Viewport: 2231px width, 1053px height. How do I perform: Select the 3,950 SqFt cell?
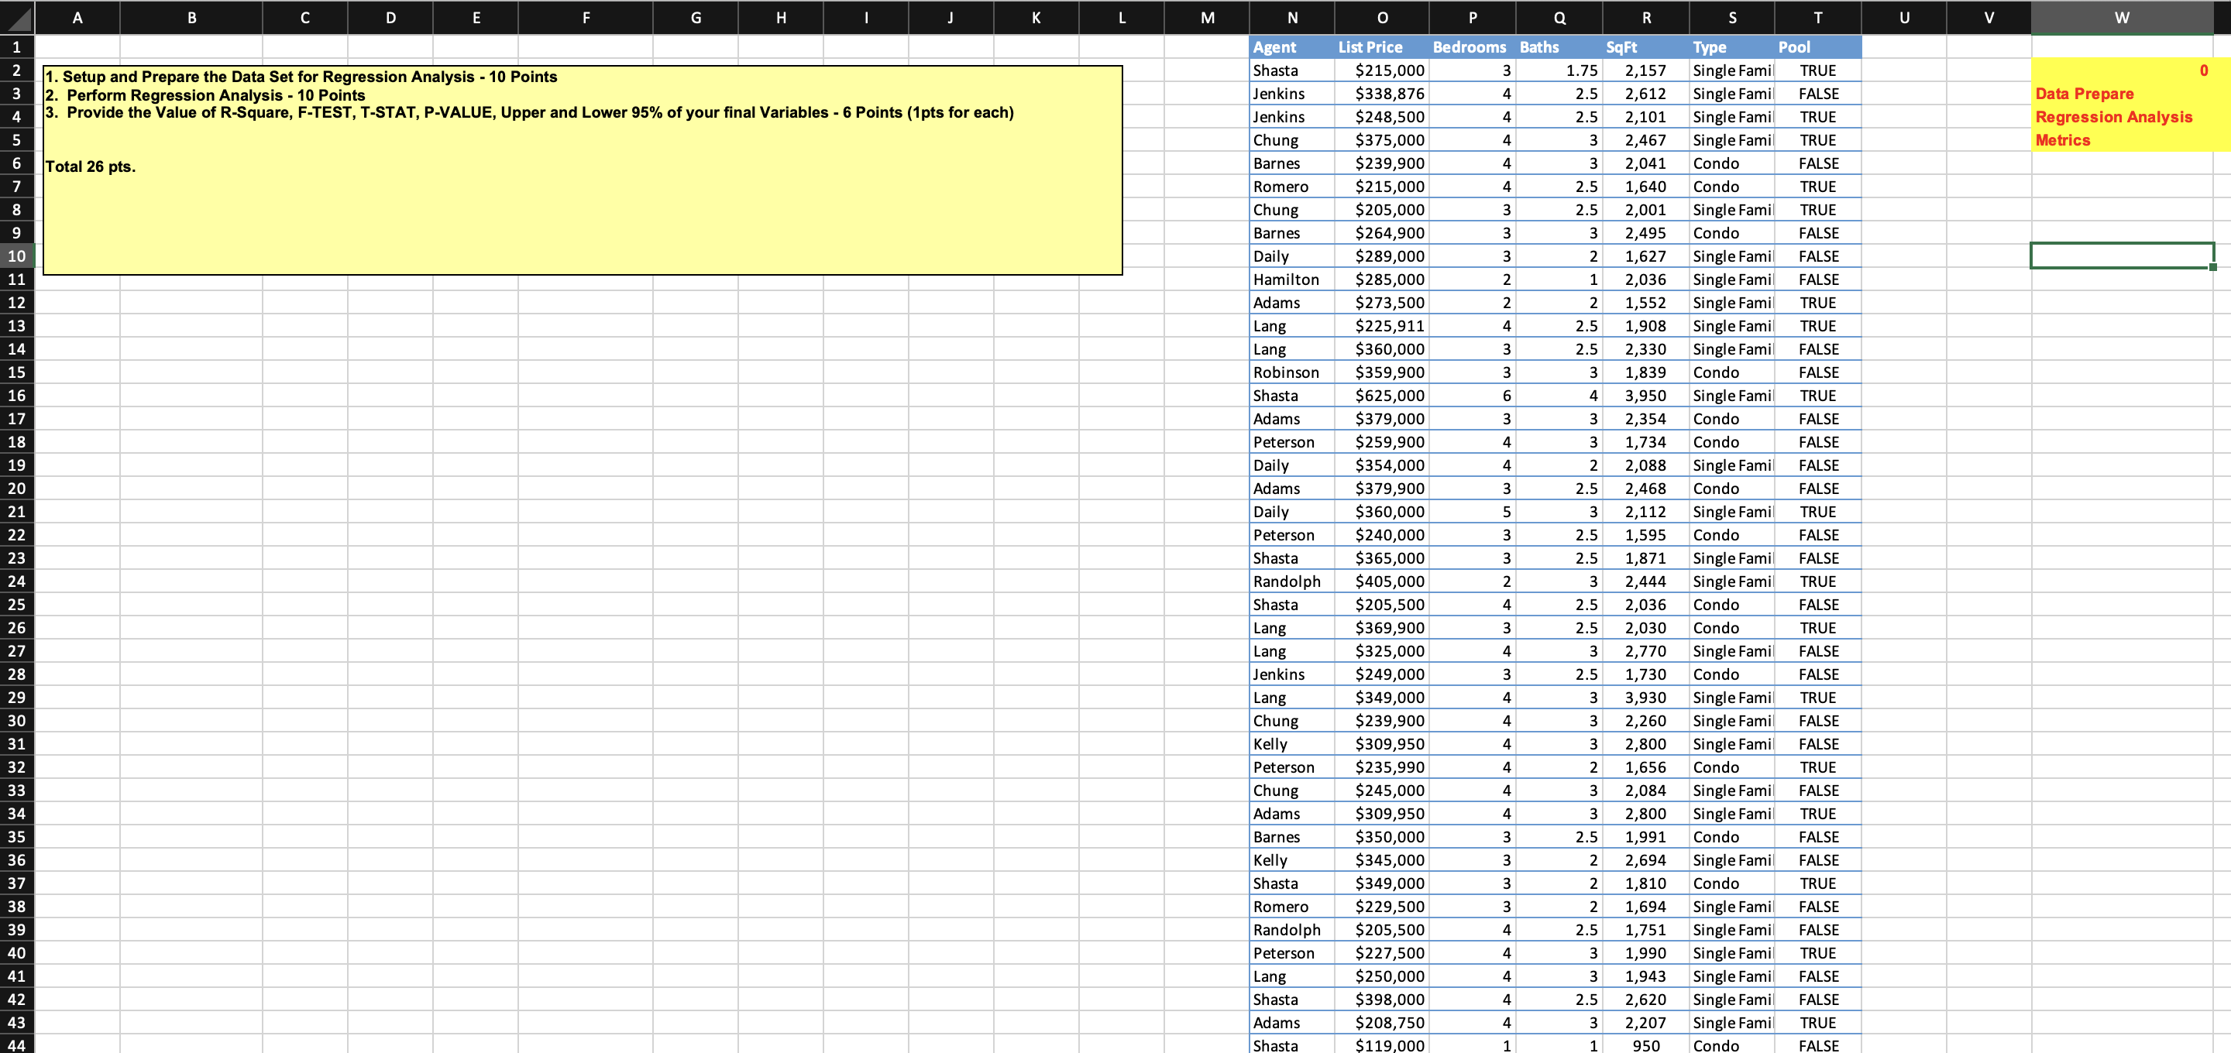click(1645, 396)
